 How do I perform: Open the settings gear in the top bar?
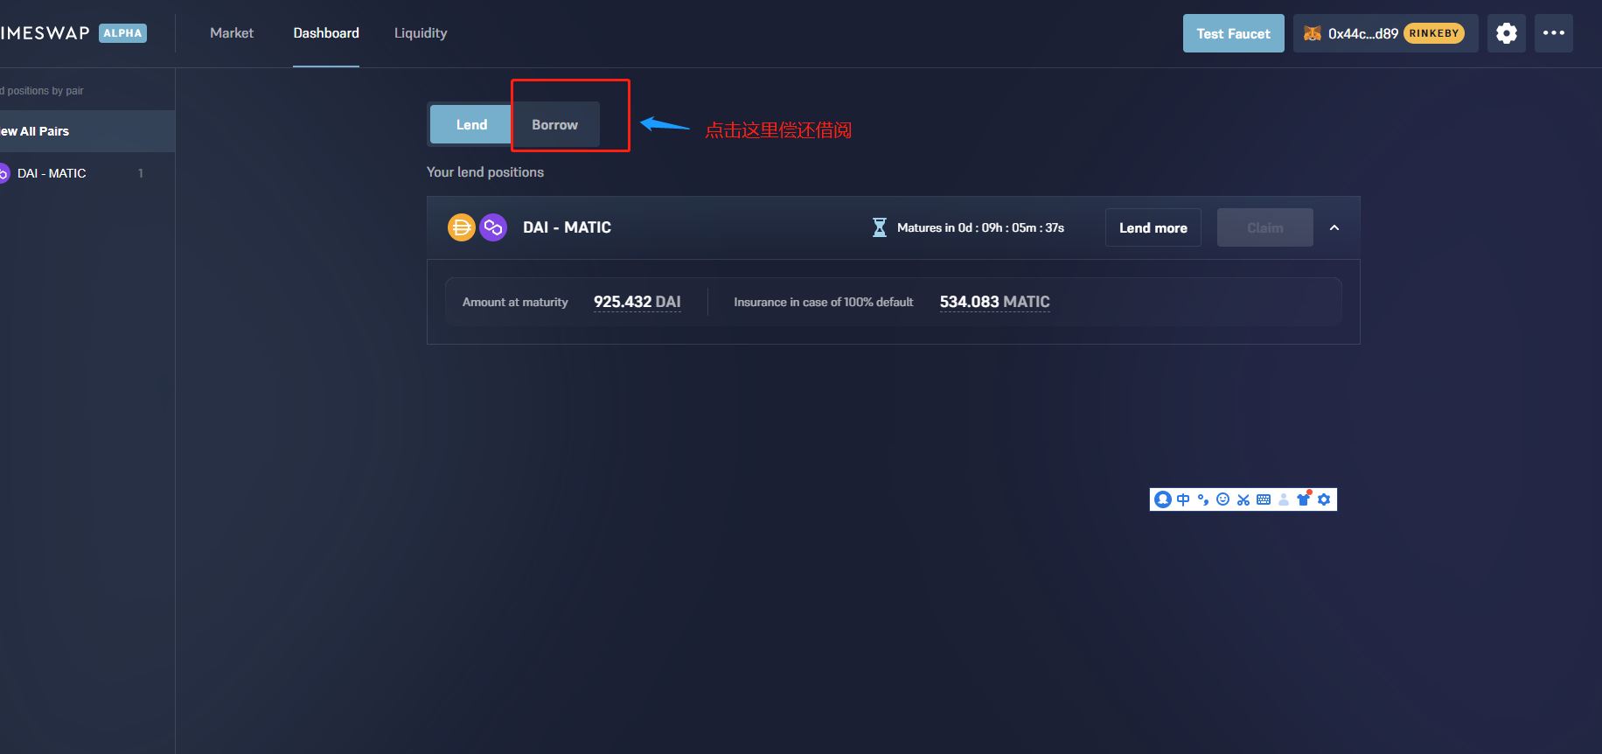(x=1506, y=33)
